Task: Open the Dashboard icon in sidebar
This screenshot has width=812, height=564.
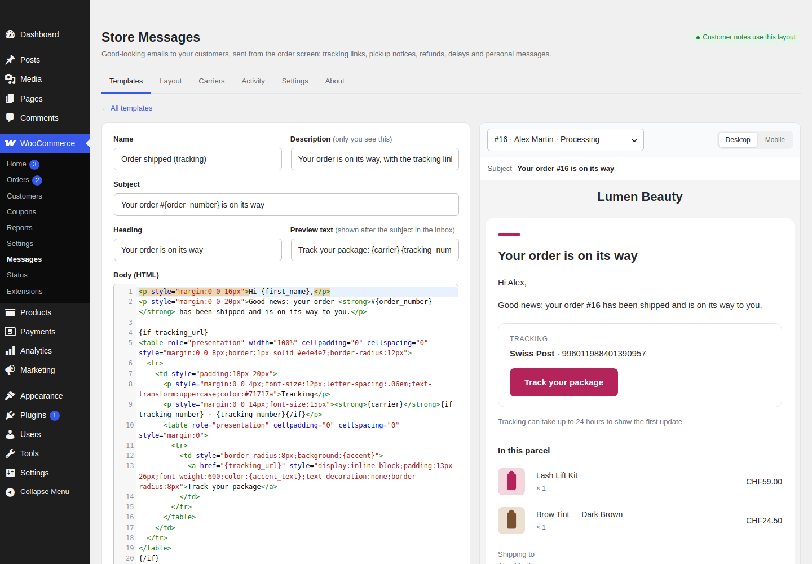Action: [x=10, y=34]
